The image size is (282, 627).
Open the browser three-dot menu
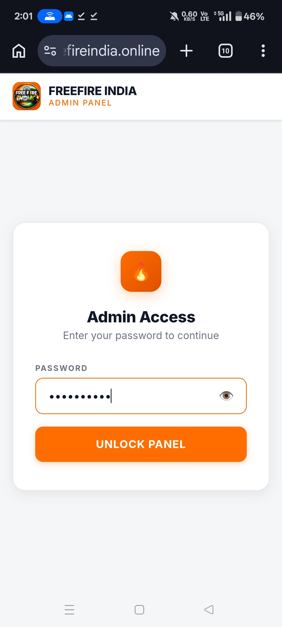(263, 50)
